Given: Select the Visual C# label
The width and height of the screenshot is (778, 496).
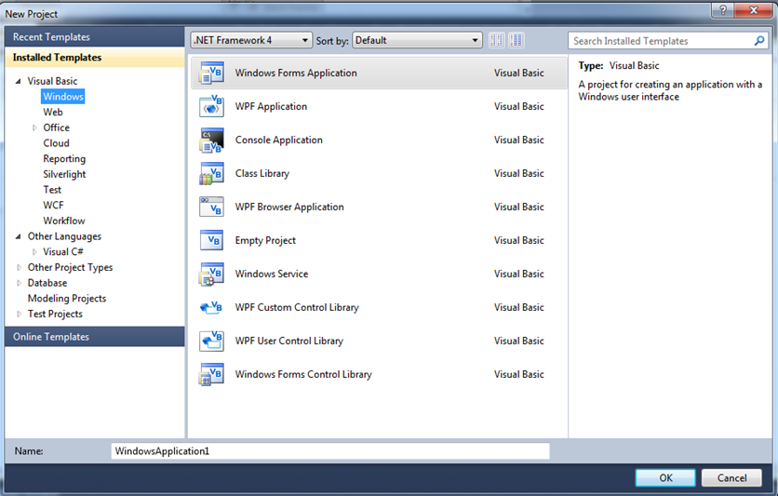Looking at the screenshot, I should tap(63, 252).
